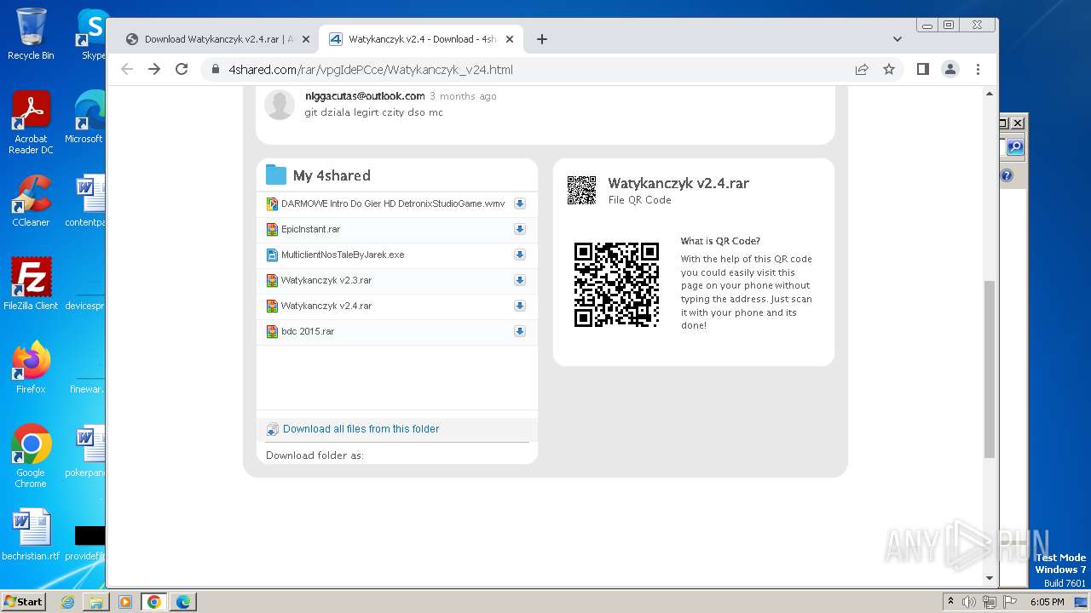The image size is (1091, 613).
Task: Open bdc 2015.rar file link
Action: coord(308,331)
